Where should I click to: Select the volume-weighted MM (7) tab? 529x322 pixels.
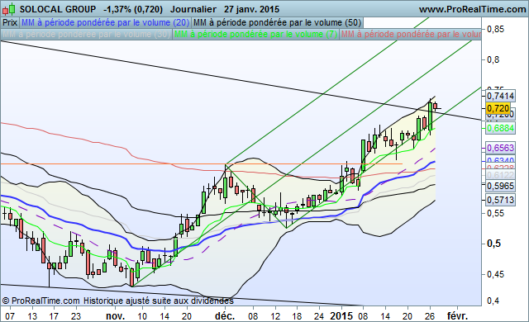coord(255,34)
